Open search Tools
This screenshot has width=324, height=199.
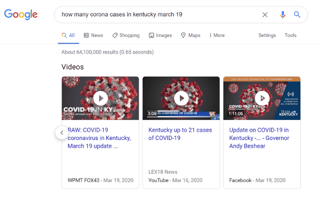click(290, 35)
